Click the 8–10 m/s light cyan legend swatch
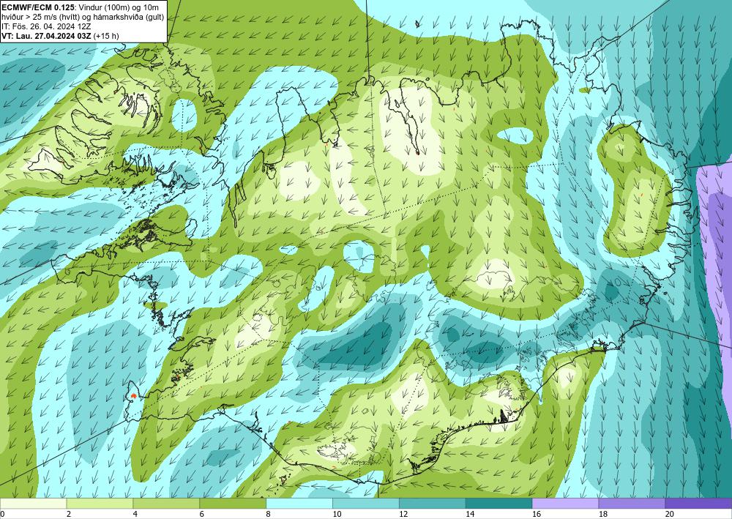This screenshot has height=519, width=732. (299, 504)
